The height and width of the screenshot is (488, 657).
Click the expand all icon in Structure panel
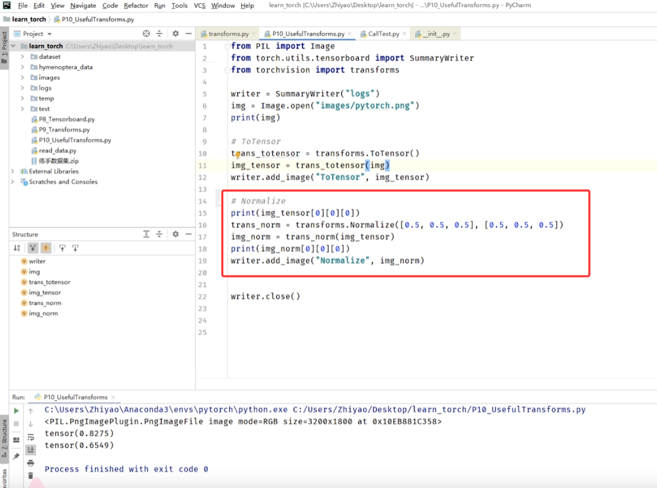click(146, 234)
